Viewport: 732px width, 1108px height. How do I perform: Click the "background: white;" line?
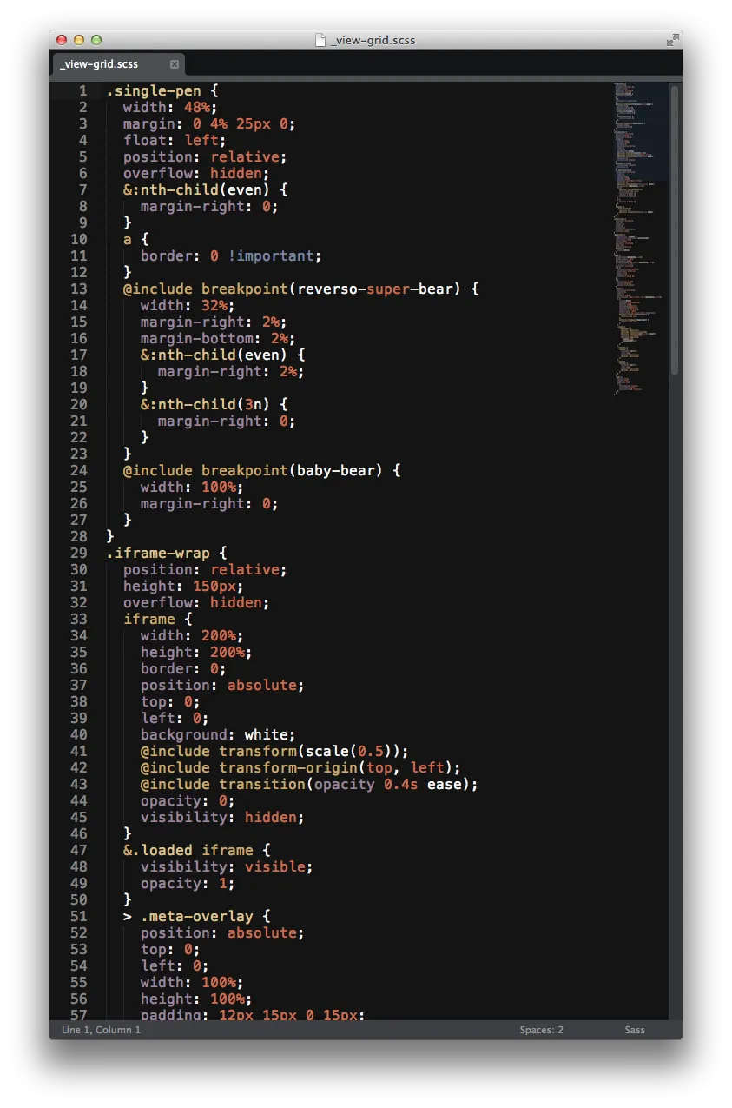pyautogui.click(x=218, y=734)
